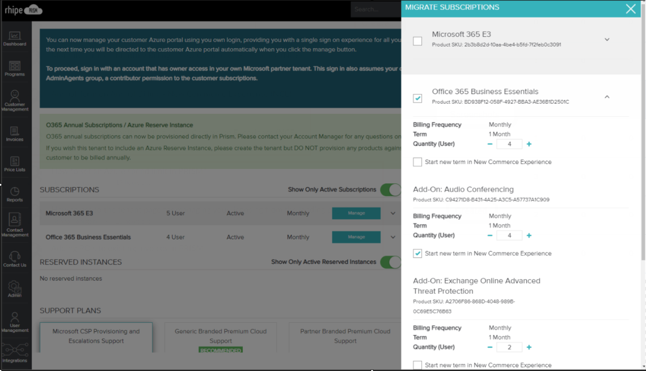The width and height of the screenshot is (646, 371).
Task: Expand Microsoft 365 E3 in migrate panel
Action: point(607,40)
